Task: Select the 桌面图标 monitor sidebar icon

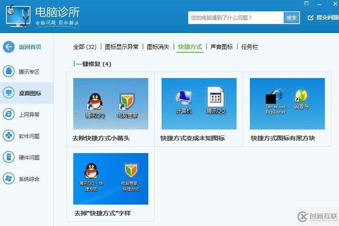Action: [x=9, y=93]
